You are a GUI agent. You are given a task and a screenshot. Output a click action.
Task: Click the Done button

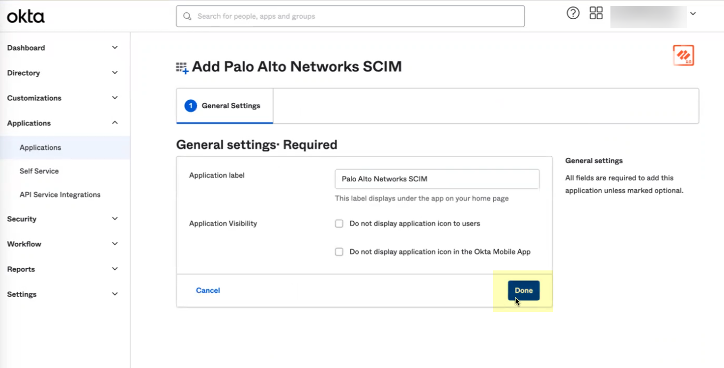pos(524,290)
